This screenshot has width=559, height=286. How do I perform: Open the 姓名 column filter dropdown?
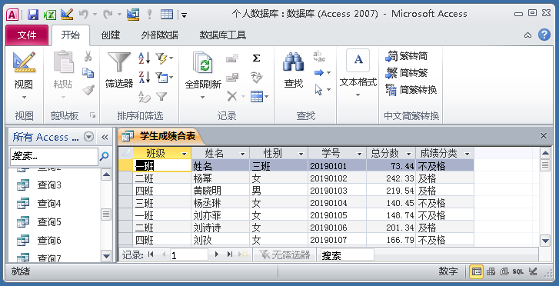tap(242, 154)
